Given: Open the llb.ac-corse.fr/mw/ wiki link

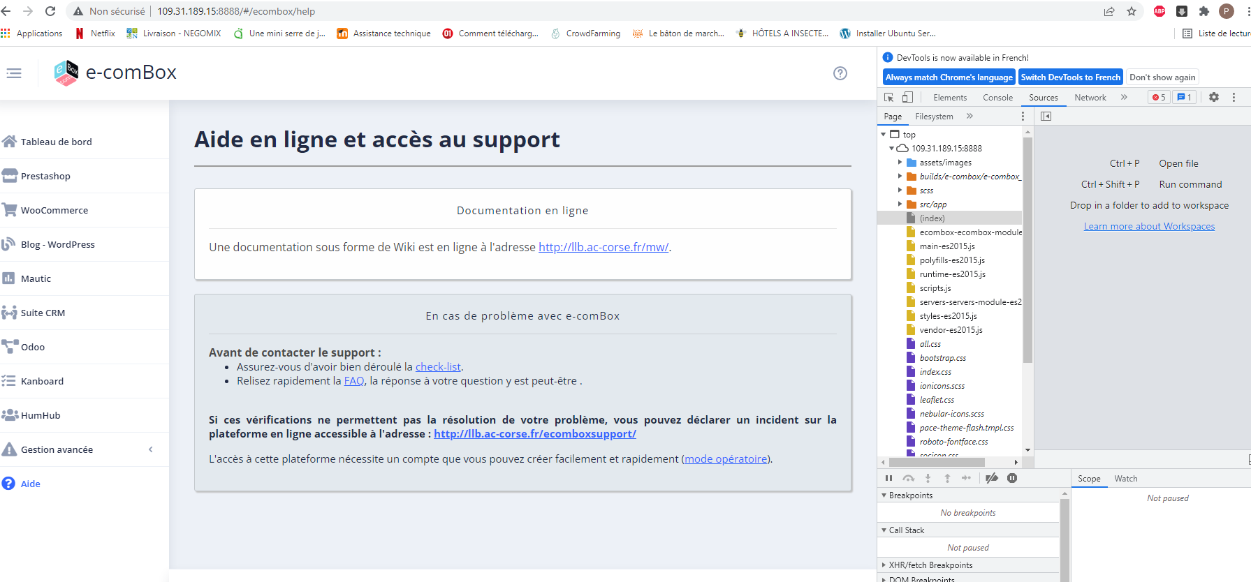Looking at the screenshot, I should [x=603, y=247].
